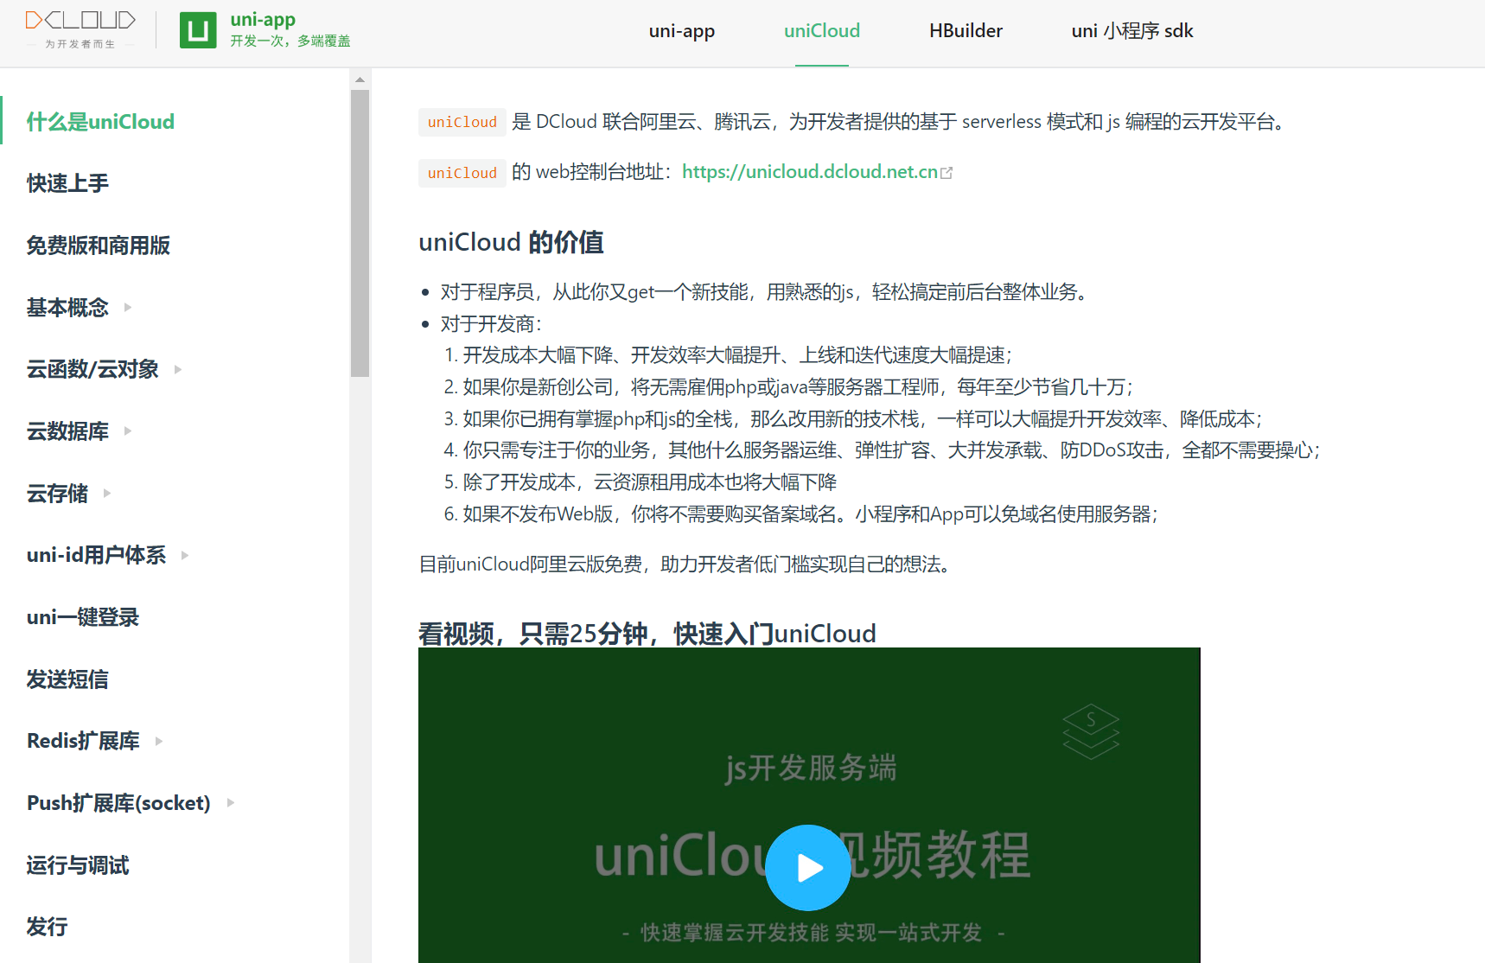Expand the 云数据库 section arrow

click(128, 430)
